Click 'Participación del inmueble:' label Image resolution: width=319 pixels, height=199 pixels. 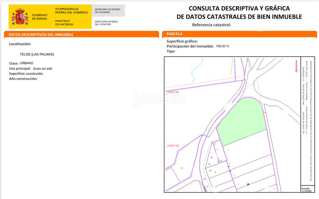point(190,46)
